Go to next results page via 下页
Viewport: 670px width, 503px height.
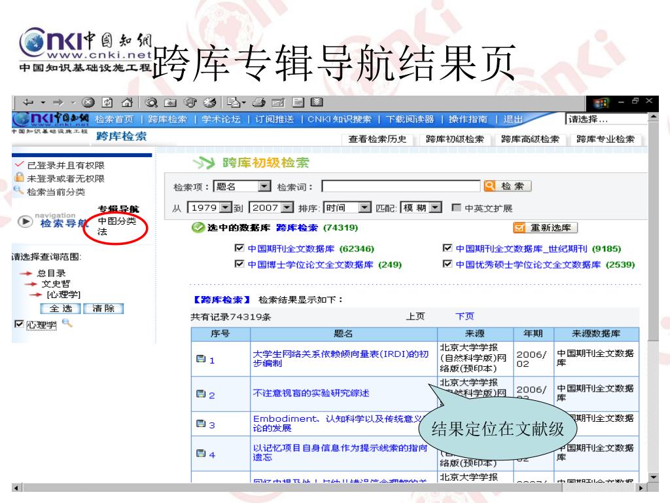pyautogui.click(x=465, y=316)
